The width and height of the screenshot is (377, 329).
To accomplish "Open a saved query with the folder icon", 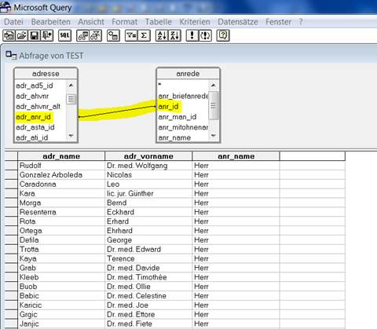I will tap(22, 35).
